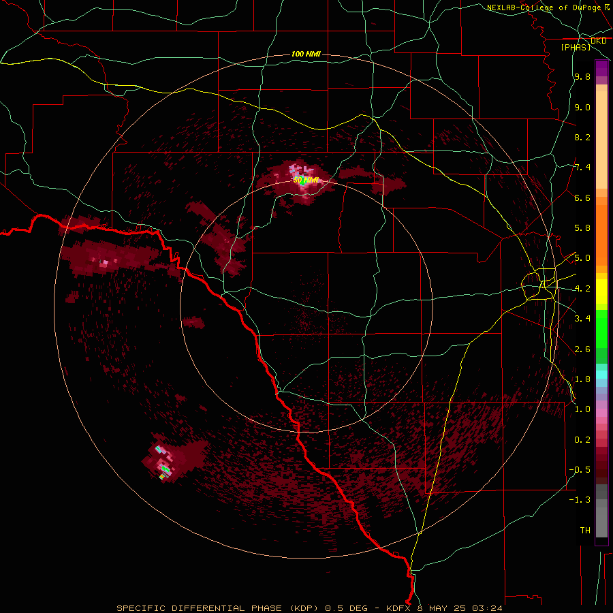Select the 8.2 scale value
The image size is (613, 613).
click(x=582, y=137)
